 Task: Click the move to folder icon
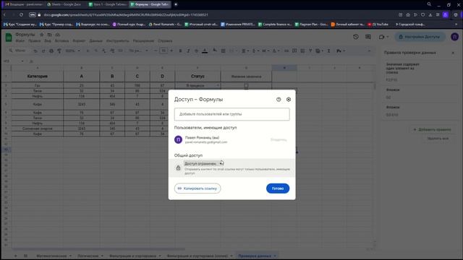coord(50,35)
